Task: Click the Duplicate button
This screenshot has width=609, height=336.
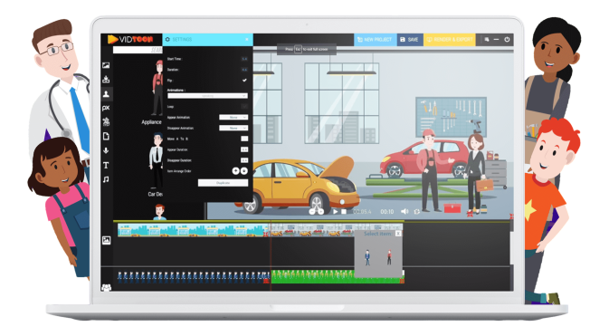Action: coord(223,183)
